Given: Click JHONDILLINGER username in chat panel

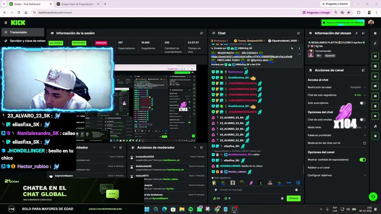Looking at the screenshot, I should point(230,166).
